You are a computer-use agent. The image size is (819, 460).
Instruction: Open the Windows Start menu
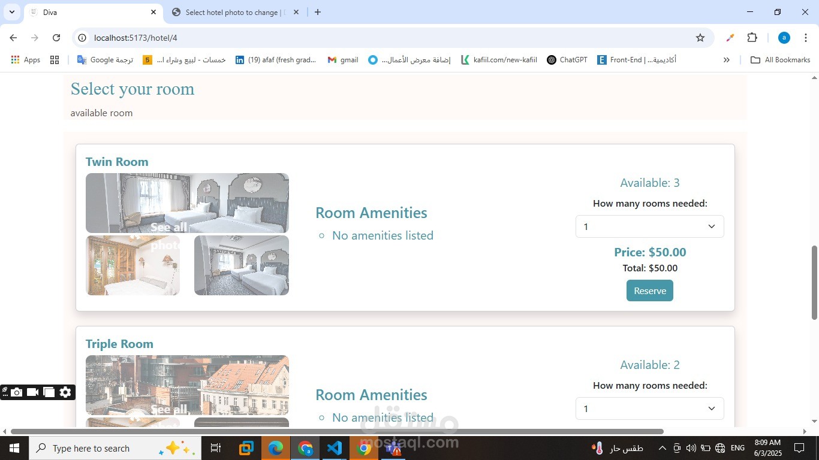14,448
